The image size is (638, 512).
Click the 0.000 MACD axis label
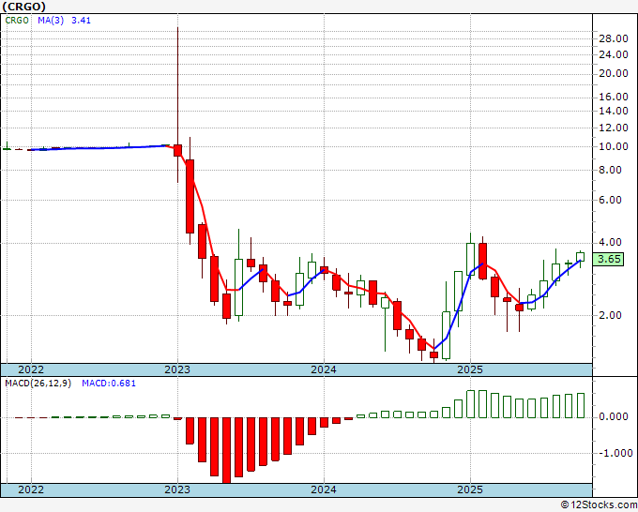(x=614, y=417)
